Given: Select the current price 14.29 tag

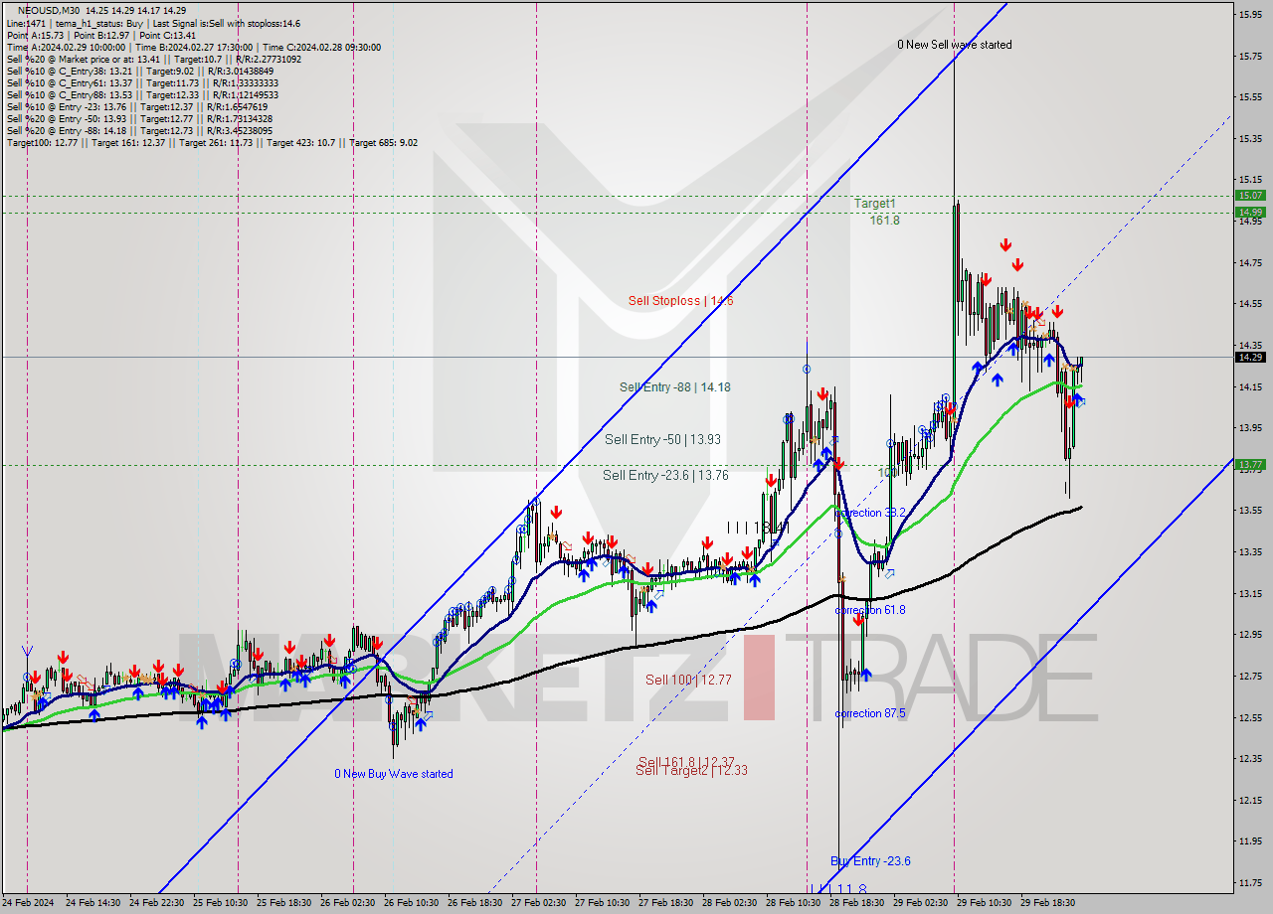Looking at the screenshot, I should [x=1250, y=357].
